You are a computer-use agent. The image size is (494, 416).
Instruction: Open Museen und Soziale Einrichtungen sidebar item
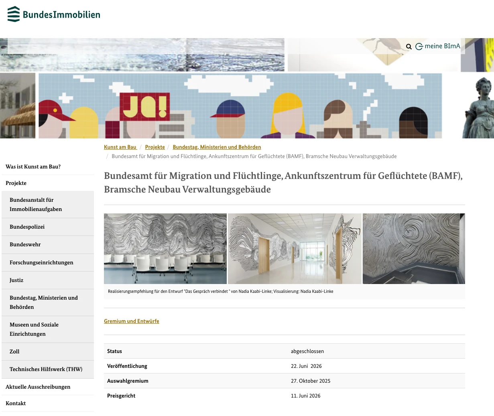(x=48, y=329)
